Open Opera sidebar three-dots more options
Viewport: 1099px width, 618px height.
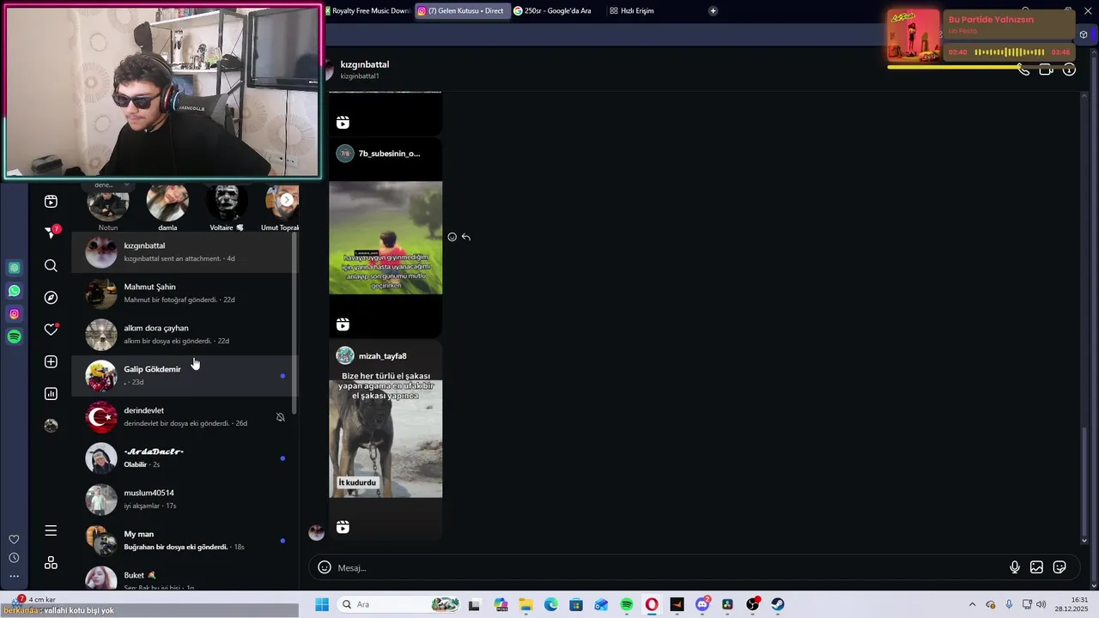tap(14, 576)
